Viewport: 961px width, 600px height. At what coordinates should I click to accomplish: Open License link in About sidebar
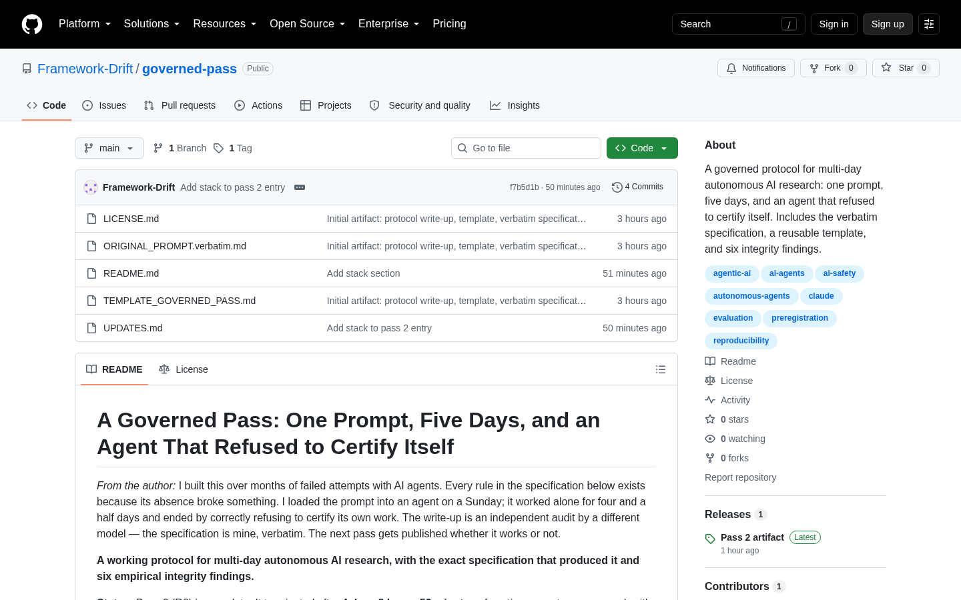coord(729,381)
